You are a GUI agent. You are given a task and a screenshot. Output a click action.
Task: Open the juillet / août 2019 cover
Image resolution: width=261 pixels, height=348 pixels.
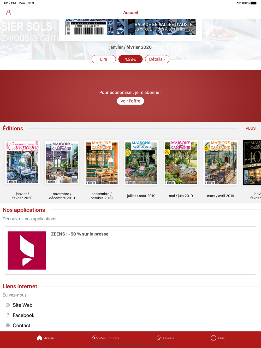[x=141, y=163]
